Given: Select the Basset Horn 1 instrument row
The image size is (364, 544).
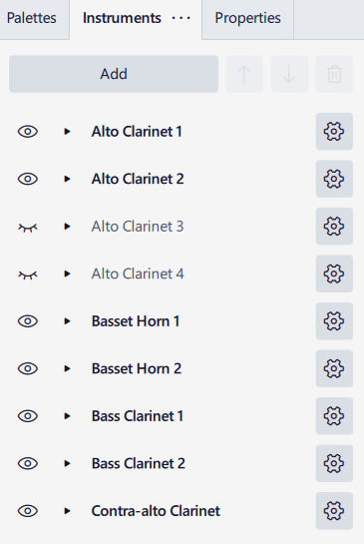Looking at the screenshot, I should pos(182,321).
